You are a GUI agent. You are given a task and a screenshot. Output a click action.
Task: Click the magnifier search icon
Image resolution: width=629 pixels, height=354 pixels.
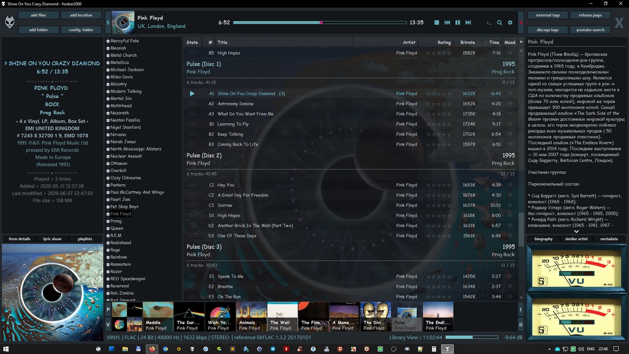click(499, 23)
